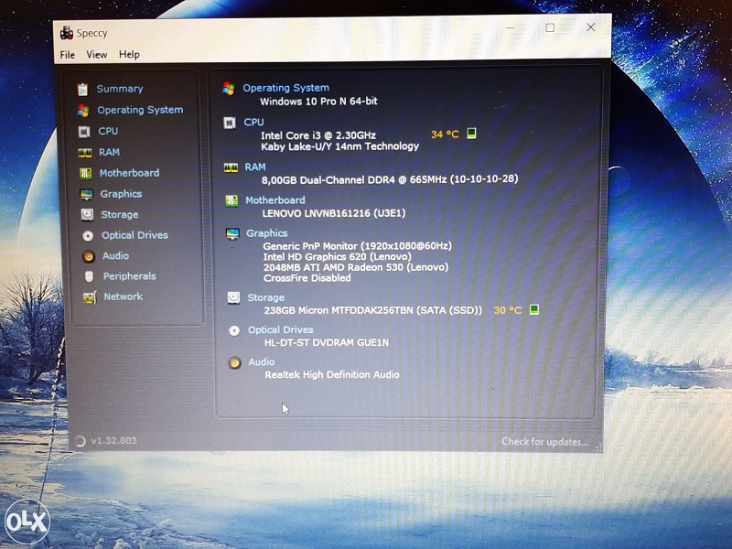
Task: Click the Intel Core i3 @ 2.30GHz text
Action: (x=318, y=135)
